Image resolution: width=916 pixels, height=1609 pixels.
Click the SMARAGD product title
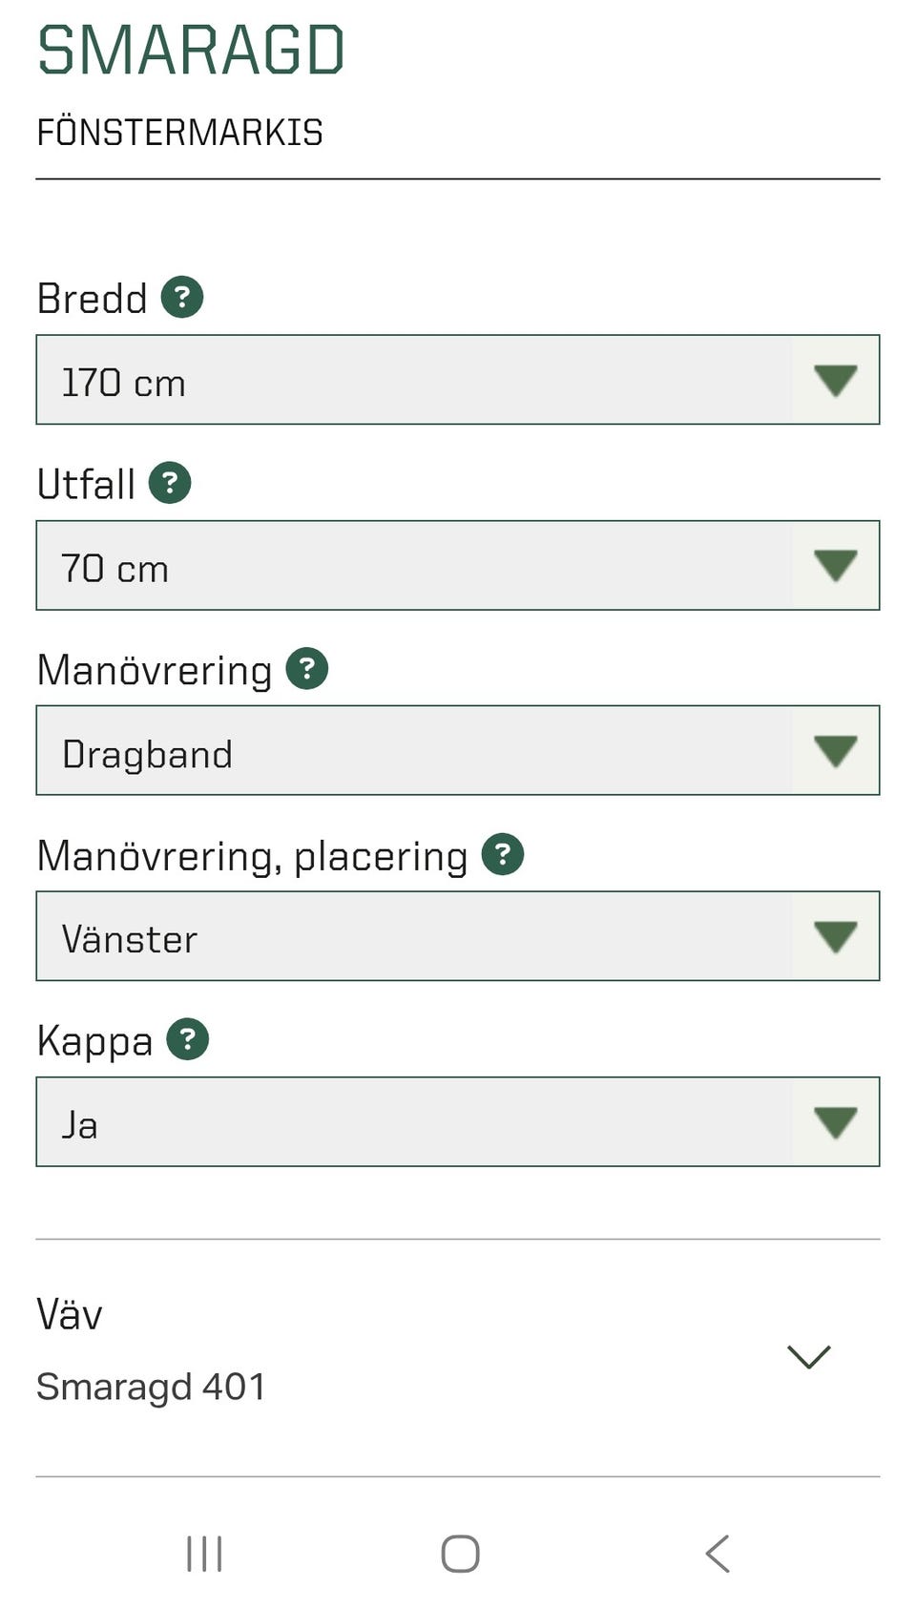coord(191,51)
